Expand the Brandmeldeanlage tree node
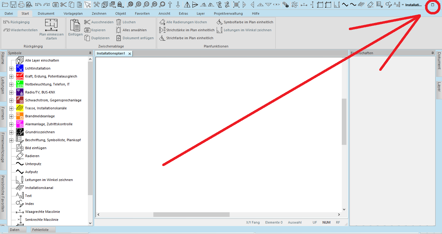 click(11, 116)
